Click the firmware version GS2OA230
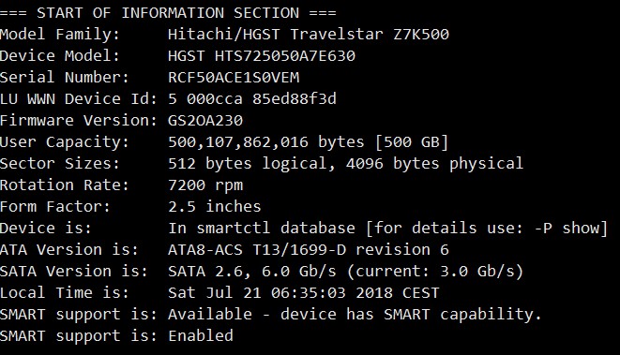Viewport: 620px width, 355px height. point(205,121)
